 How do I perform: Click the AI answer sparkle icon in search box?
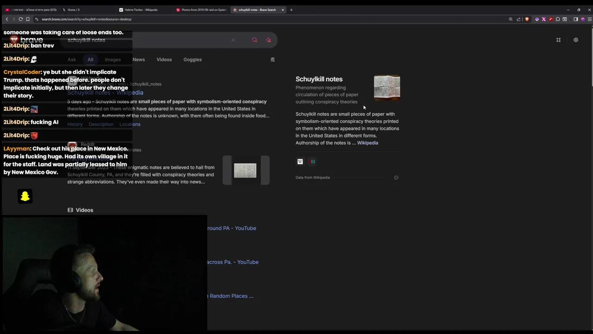pos(268,40)
